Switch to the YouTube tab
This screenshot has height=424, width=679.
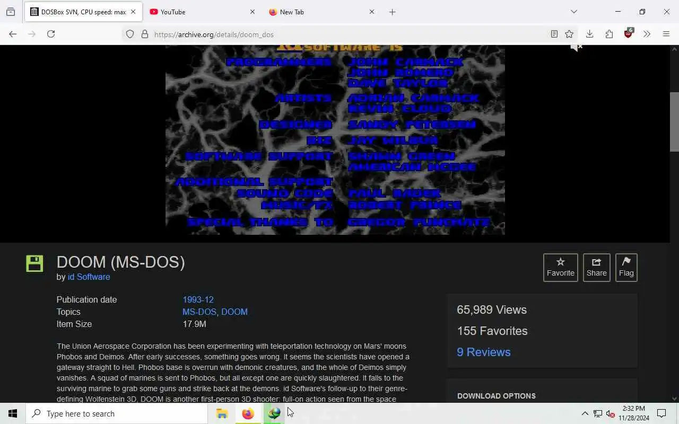point(202,12)
